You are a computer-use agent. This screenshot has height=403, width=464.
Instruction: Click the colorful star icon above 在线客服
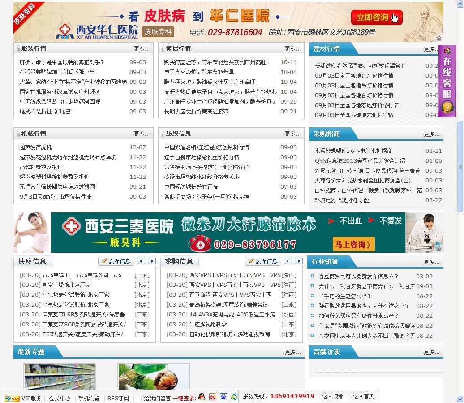point(447,51)
